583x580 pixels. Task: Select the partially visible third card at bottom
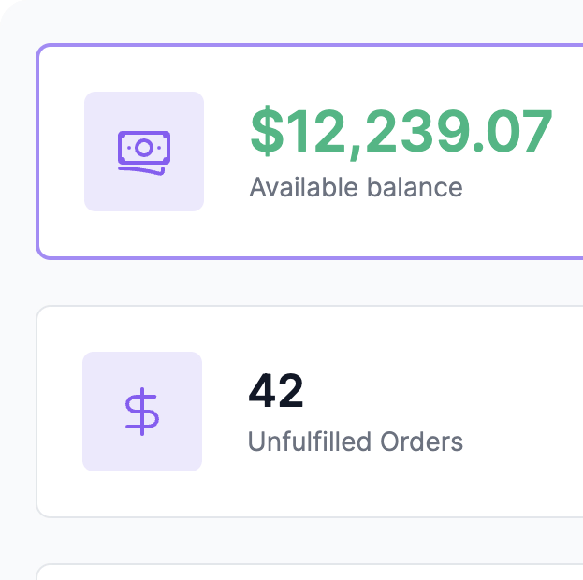pos(310,572)
